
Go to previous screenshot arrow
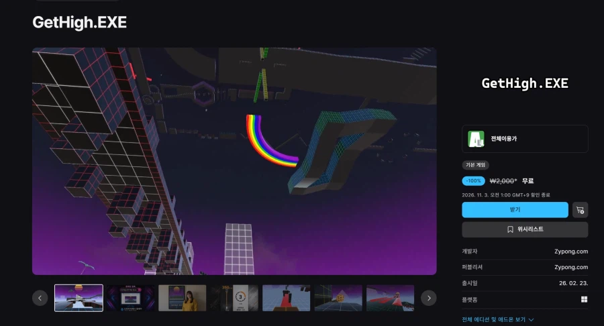[40, 298]
